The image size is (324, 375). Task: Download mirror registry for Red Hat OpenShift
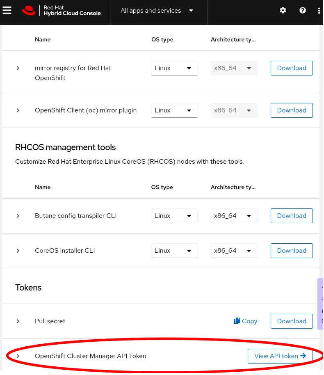292,68
